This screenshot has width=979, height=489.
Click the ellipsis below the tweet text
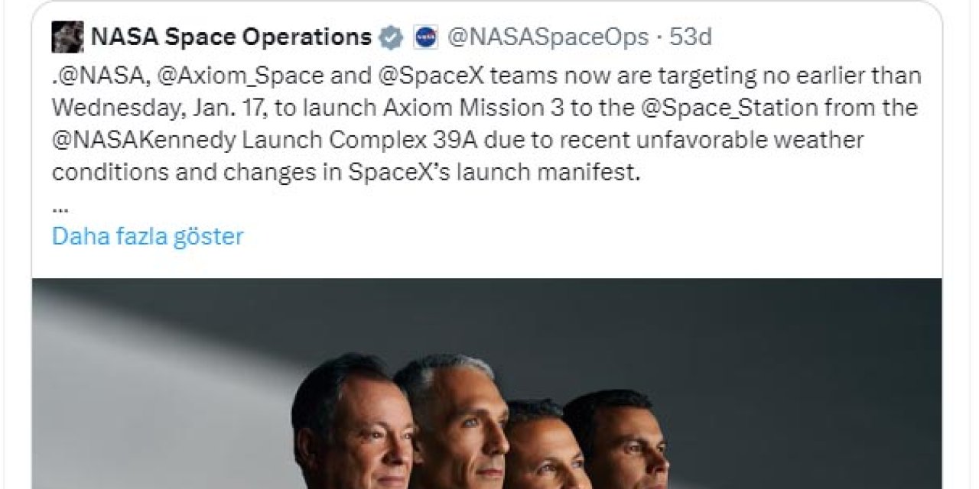point(60,206)
